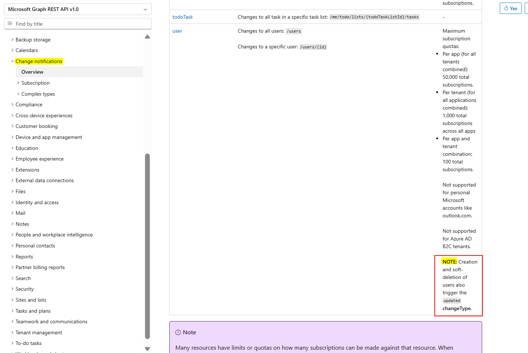Open the Personal contacts section
Viewport: 528px width, 353px height.
(35, 246)
